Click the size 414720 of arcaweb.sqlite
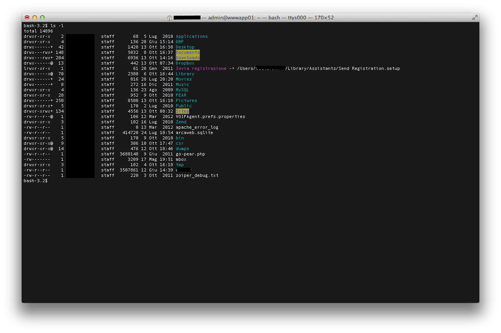 [130, 133]
